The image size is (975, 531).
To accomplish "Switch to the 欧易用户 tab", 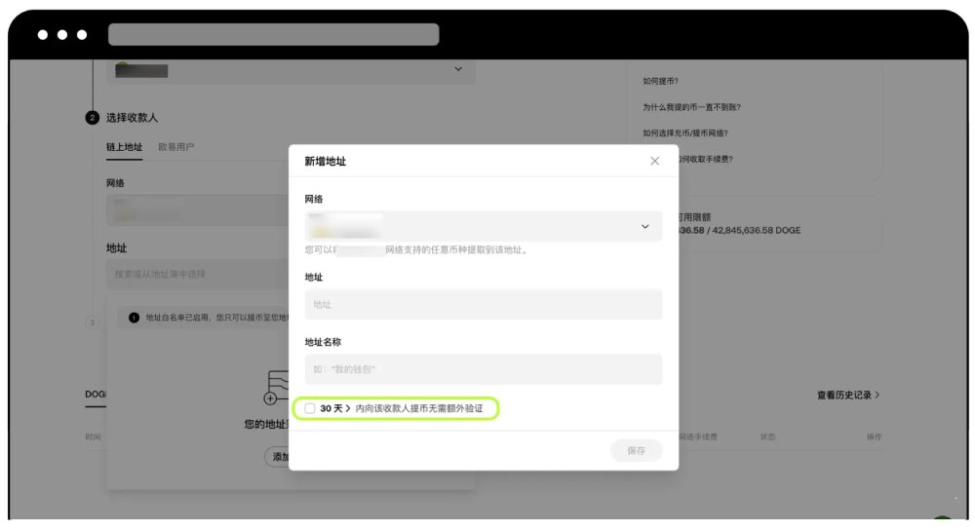I will [x=175, y=147].
